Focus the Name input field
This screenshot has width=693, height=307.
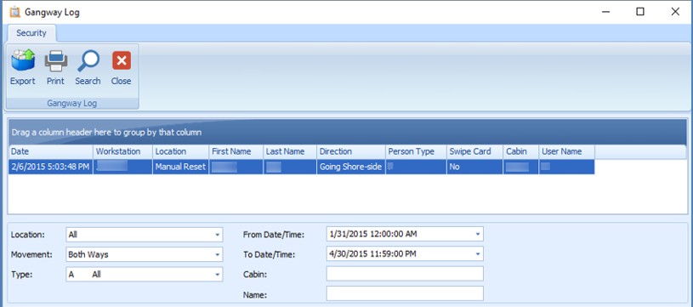click(405, 293)
